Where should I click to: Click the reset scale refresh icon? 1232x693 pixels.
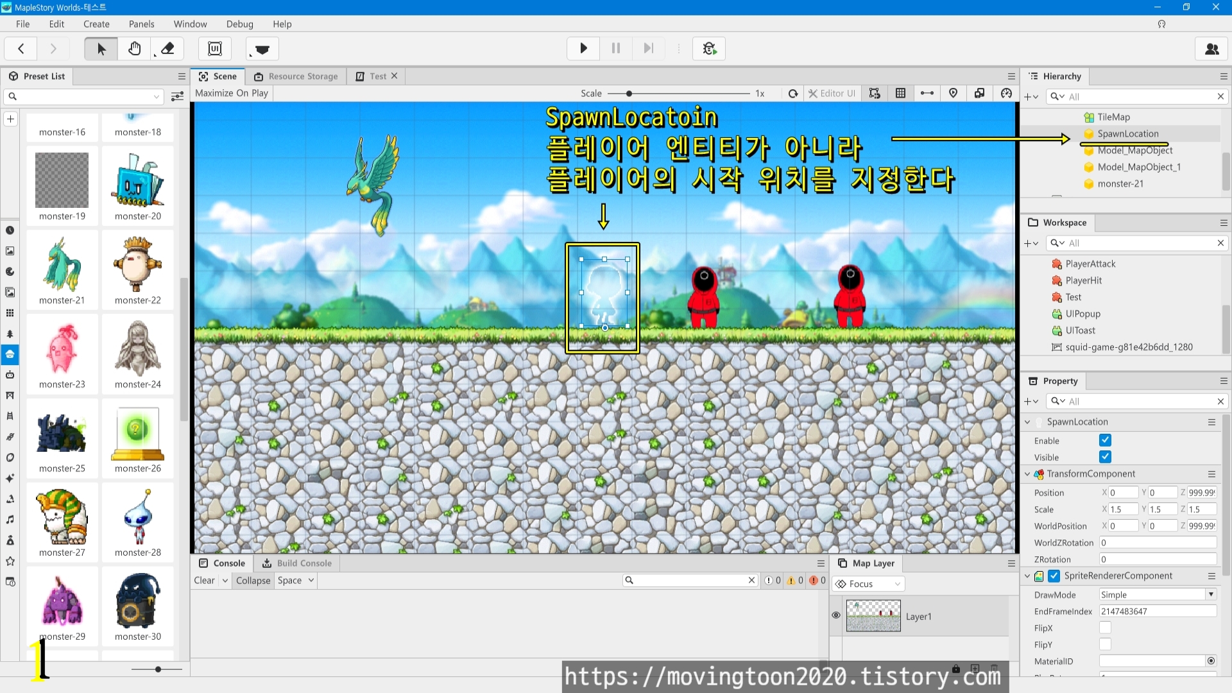pos(793,94)
